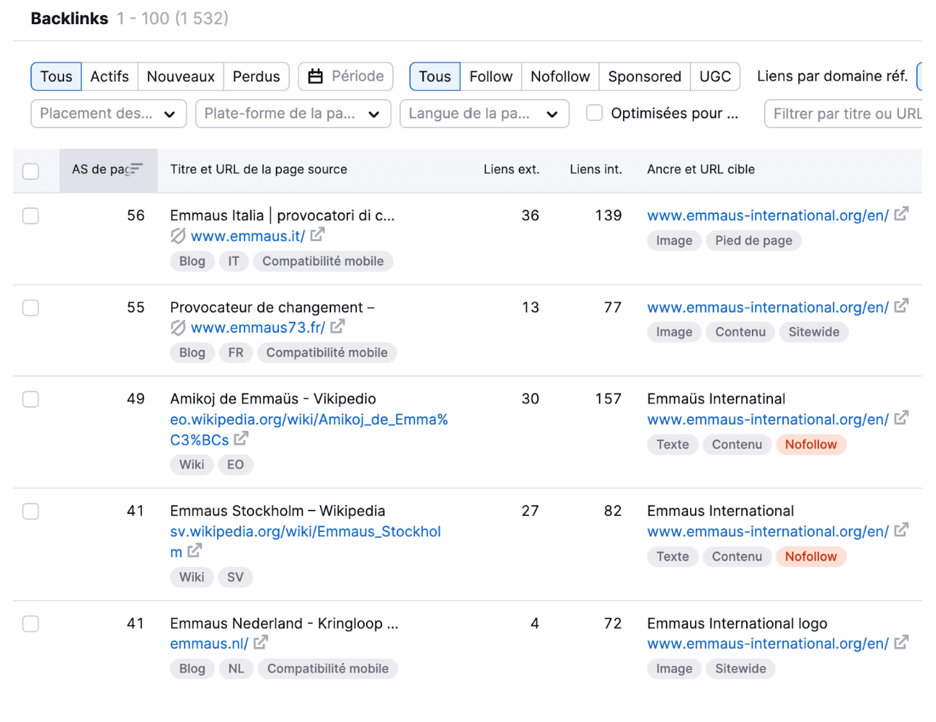
Task: Select the Emmaus Nederland row checkbox
Action: click(x=31, y=624)
